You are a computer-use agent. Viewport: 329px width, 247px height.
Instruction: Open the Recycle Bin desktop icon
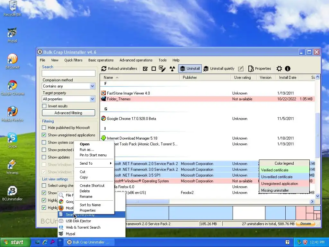pyautogui.click(x=13, y=8)
